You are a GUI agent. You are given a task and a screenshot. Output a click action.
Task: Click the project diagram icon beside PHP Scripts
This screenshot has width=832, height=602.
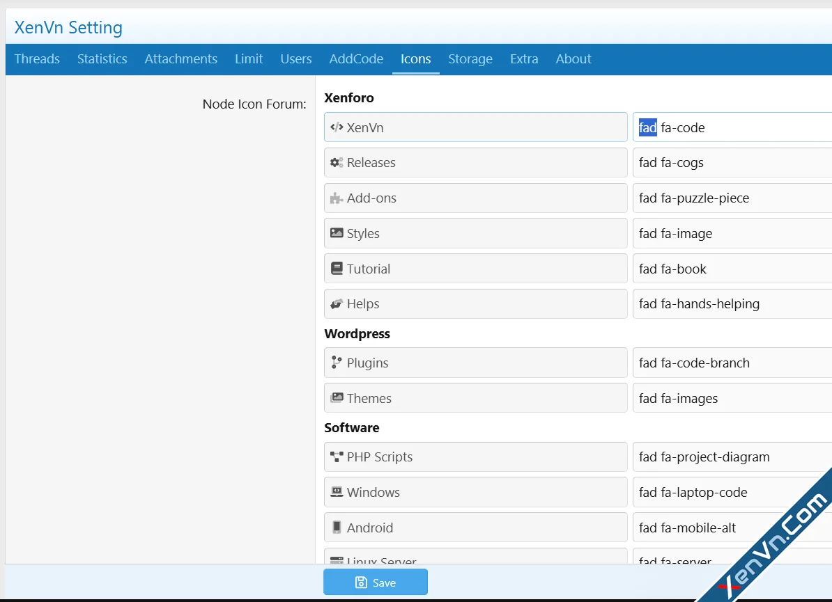coord(337,457)
